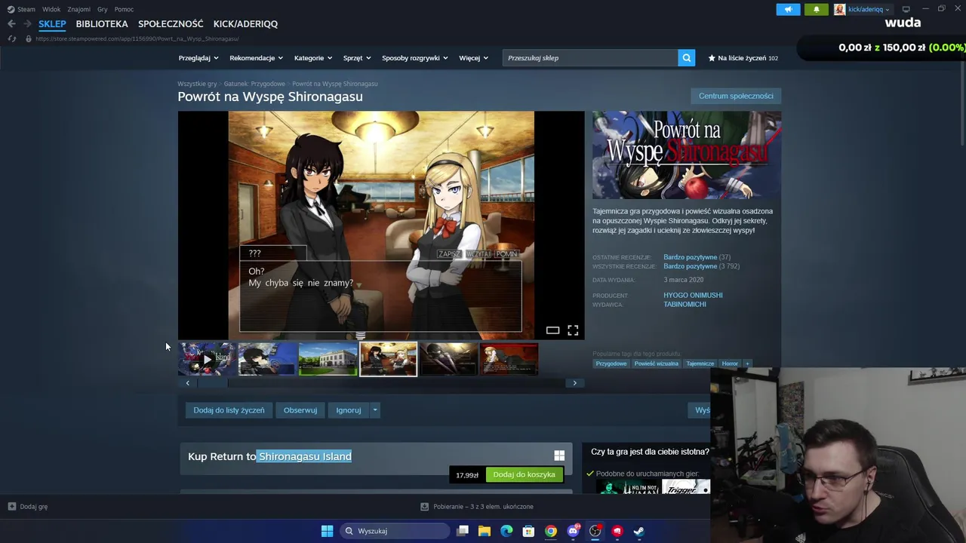Reload the store page
The width and height of the screenshot is (966, 543).
11,38
